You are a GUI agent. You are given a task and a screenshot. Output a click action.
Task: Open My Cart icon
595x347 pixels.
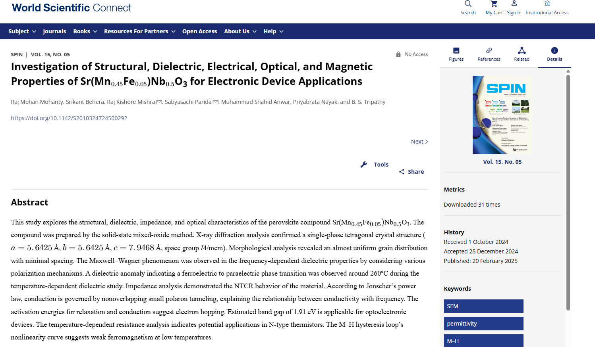pos(494,4)
